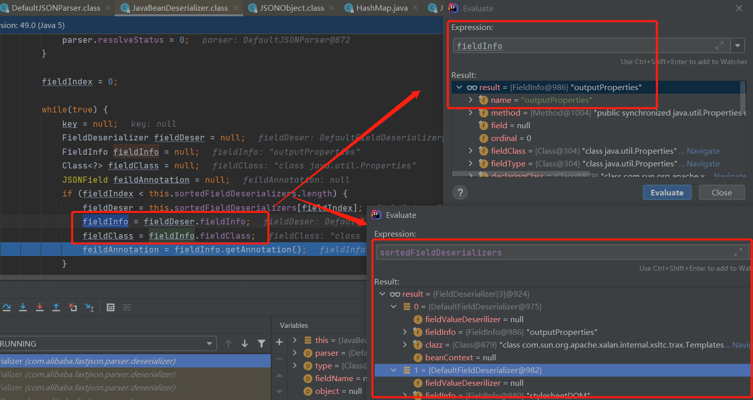Click the Variables panel header
Image resolution: width=753 pixels, height=400 pixels.
coord(294,325)
